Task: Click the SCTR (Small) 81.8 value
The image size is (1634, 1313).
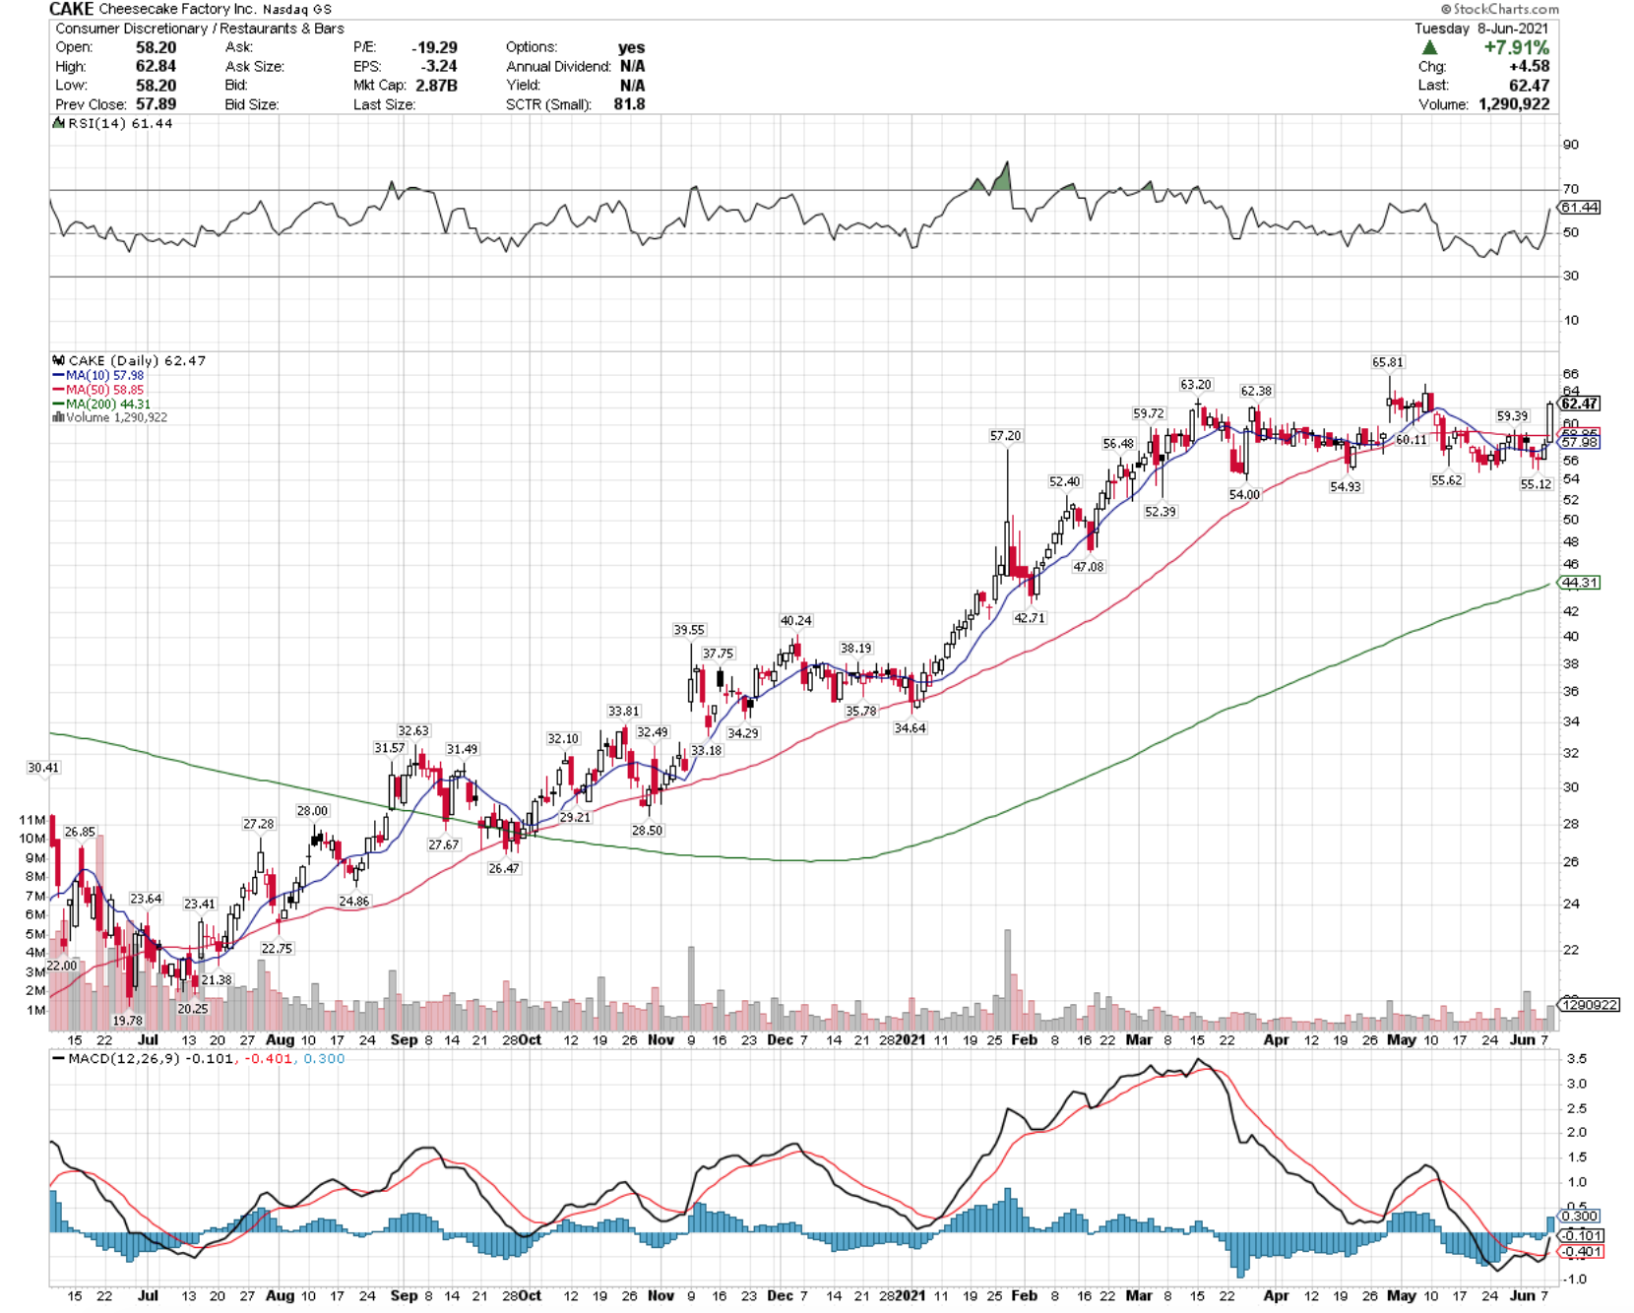Action: tap(629, 104)
